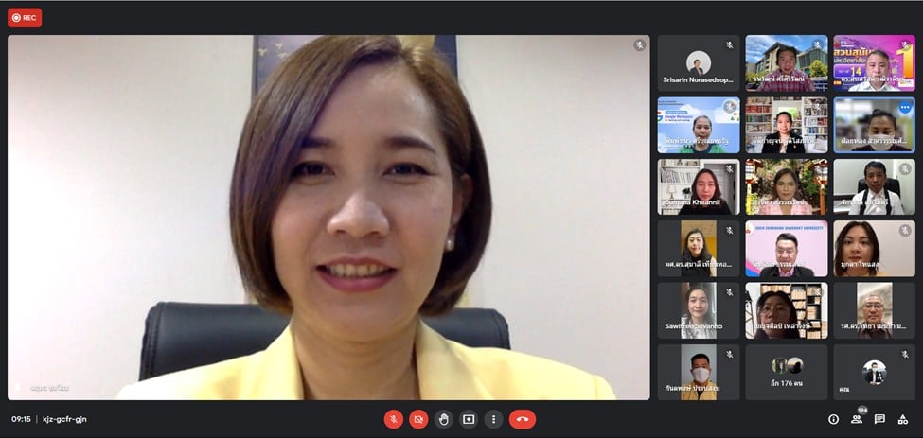Click the red REC recording indicator

coord(25,17)
